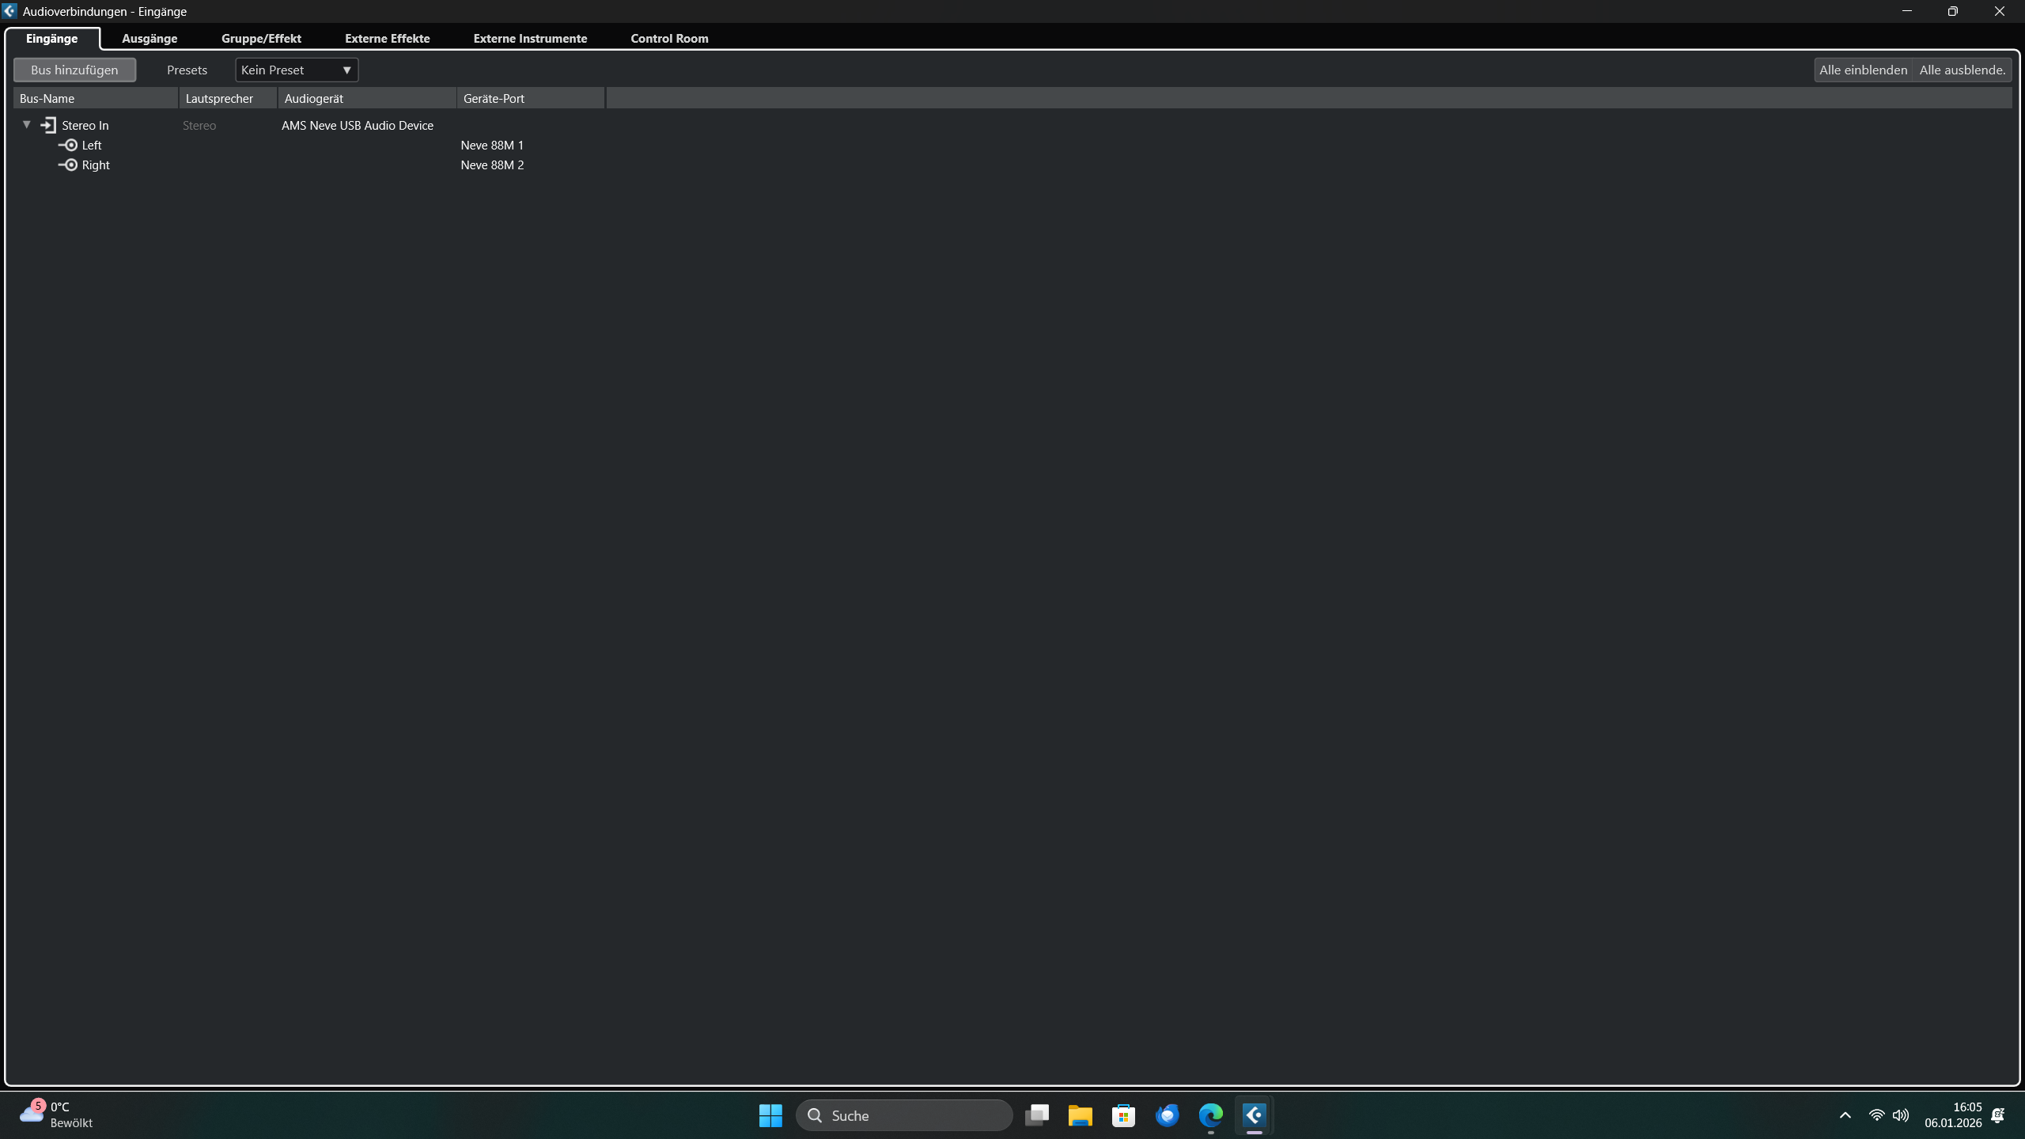Show hidden system tray icons
The height and width of the screenshot is (1139, 2025).
click(x=1845, y=1115)
